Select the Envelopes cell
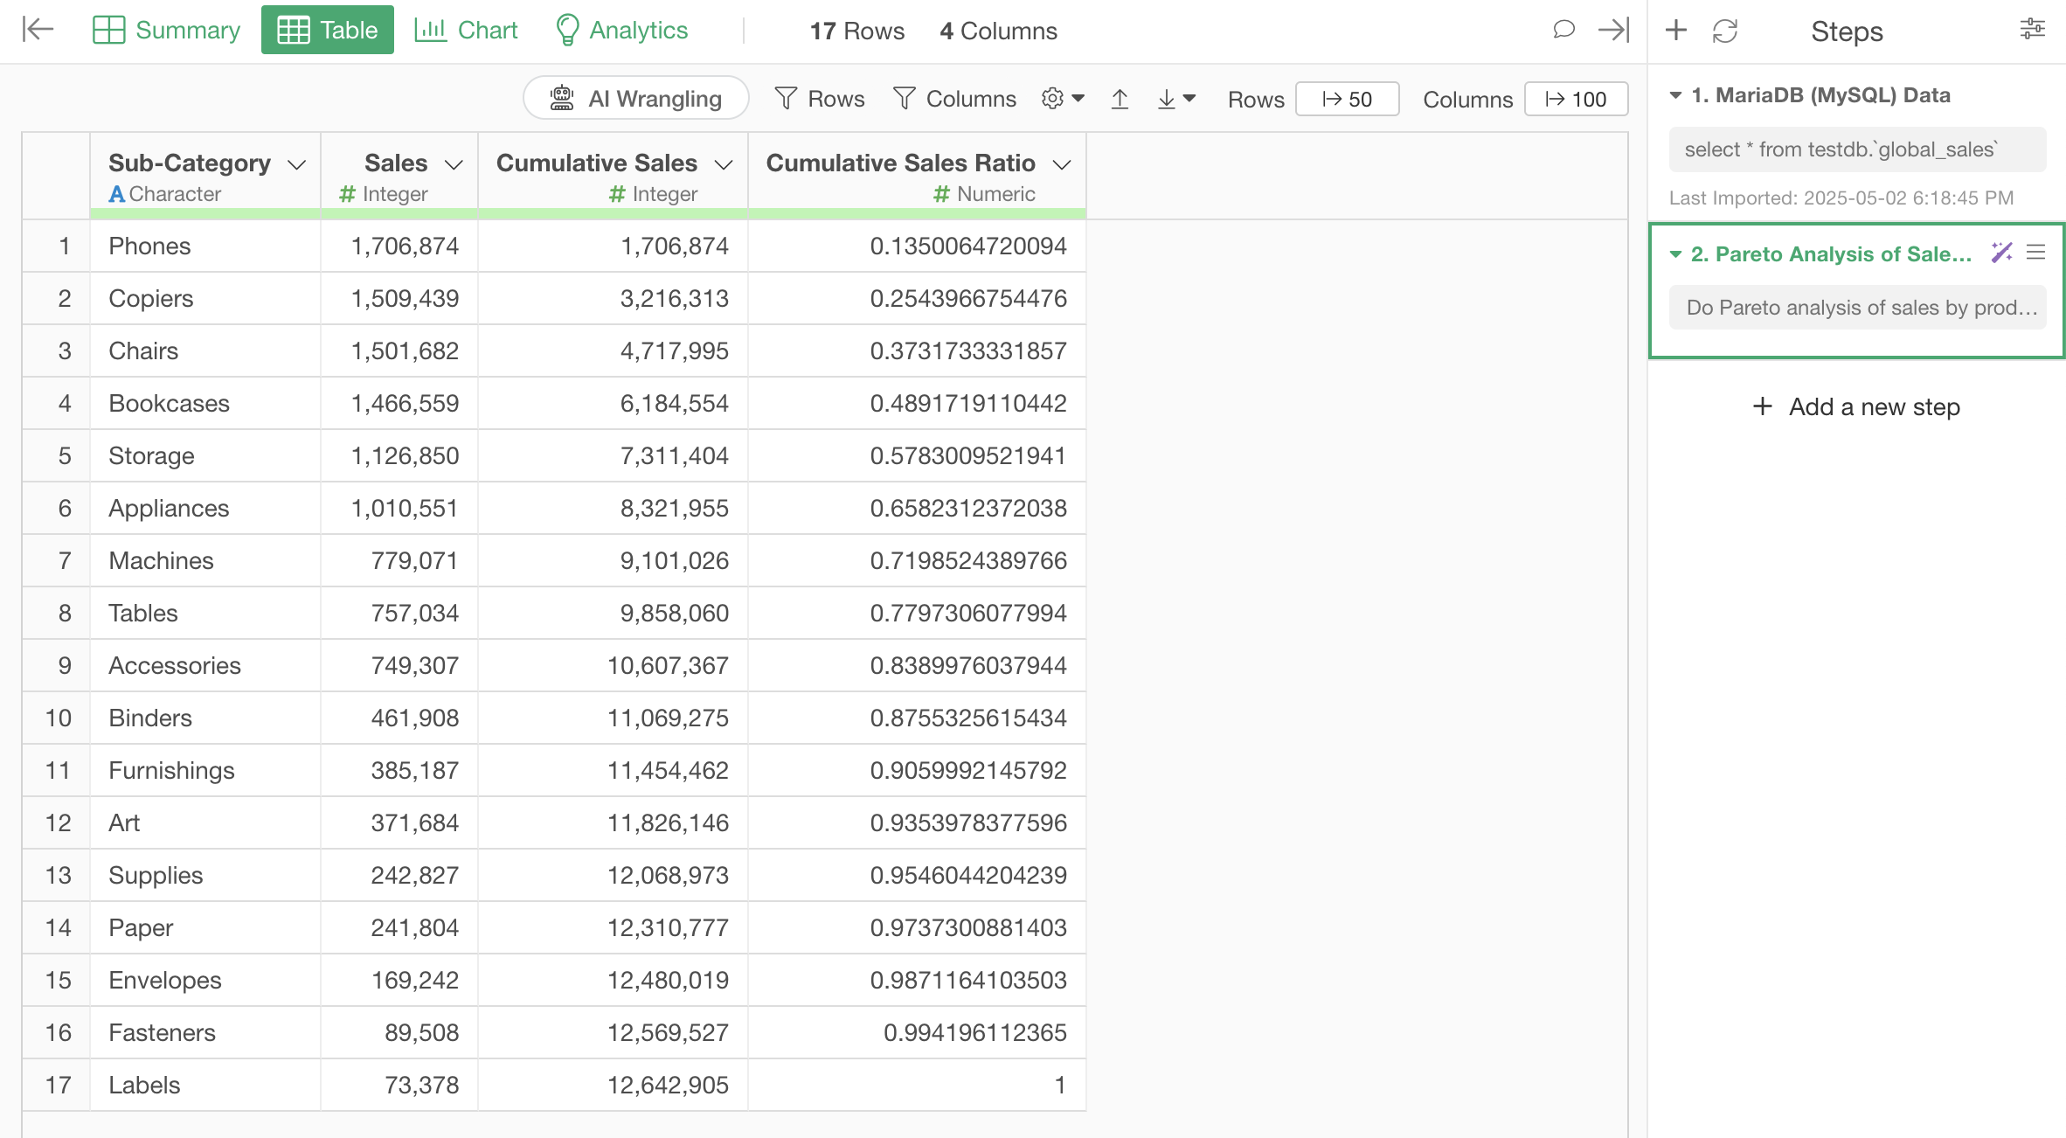 pyautogui.click(x=205, y=980)
